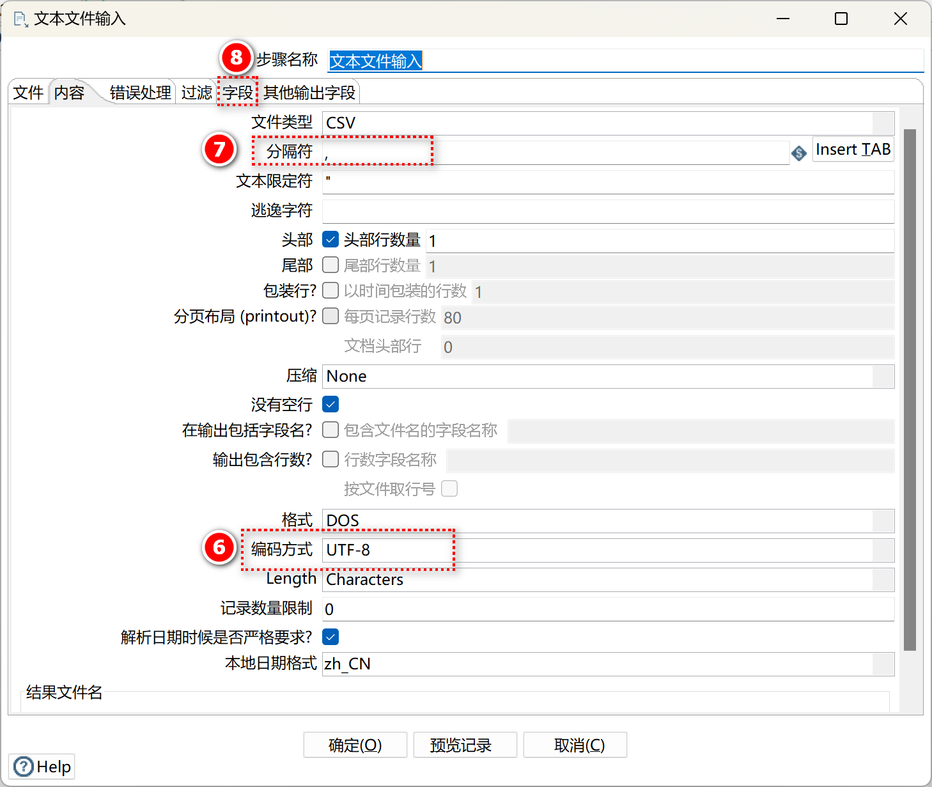Open the Help icon button
The image size is (932, 787).
pyautogui.click(x=42, y=767)
